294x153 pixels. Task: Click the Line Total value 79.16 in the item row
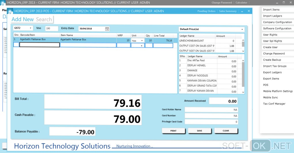pyautogui.click(x=163, y=40)
